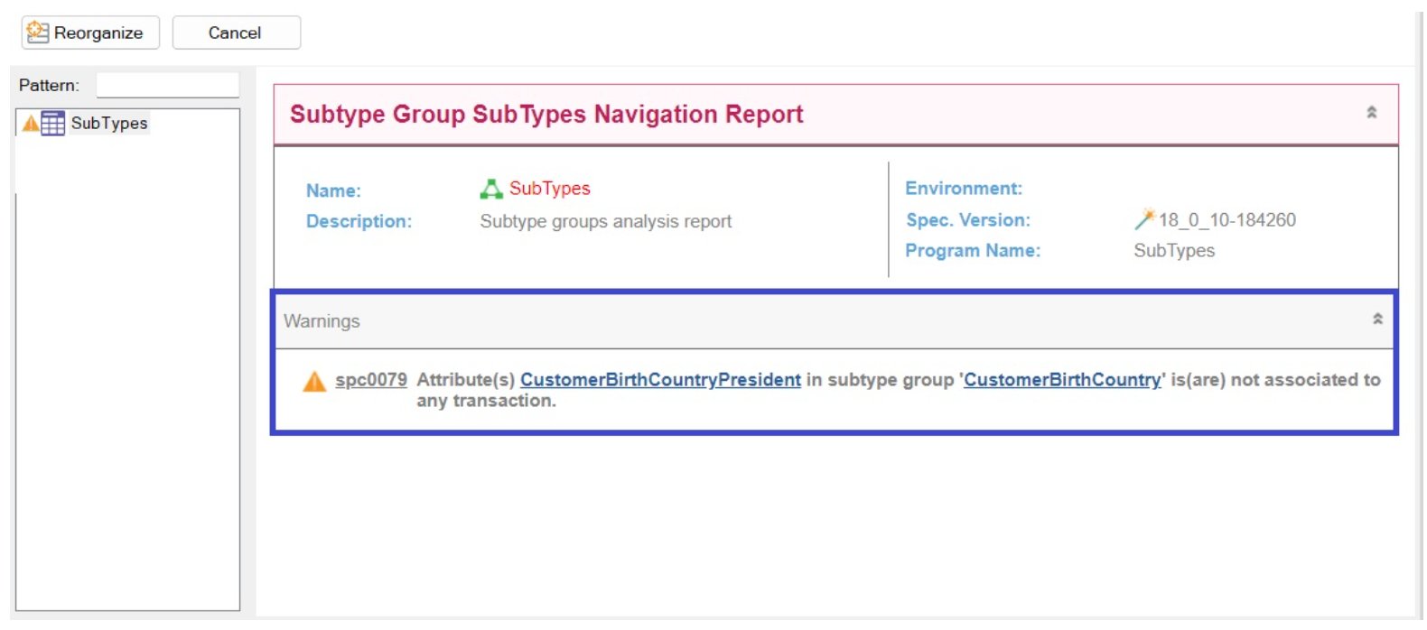Screen dimensions: 1427x630
Task: Click the Subtype Group SubTypes Navigation Report title
Action: [546, 115]
